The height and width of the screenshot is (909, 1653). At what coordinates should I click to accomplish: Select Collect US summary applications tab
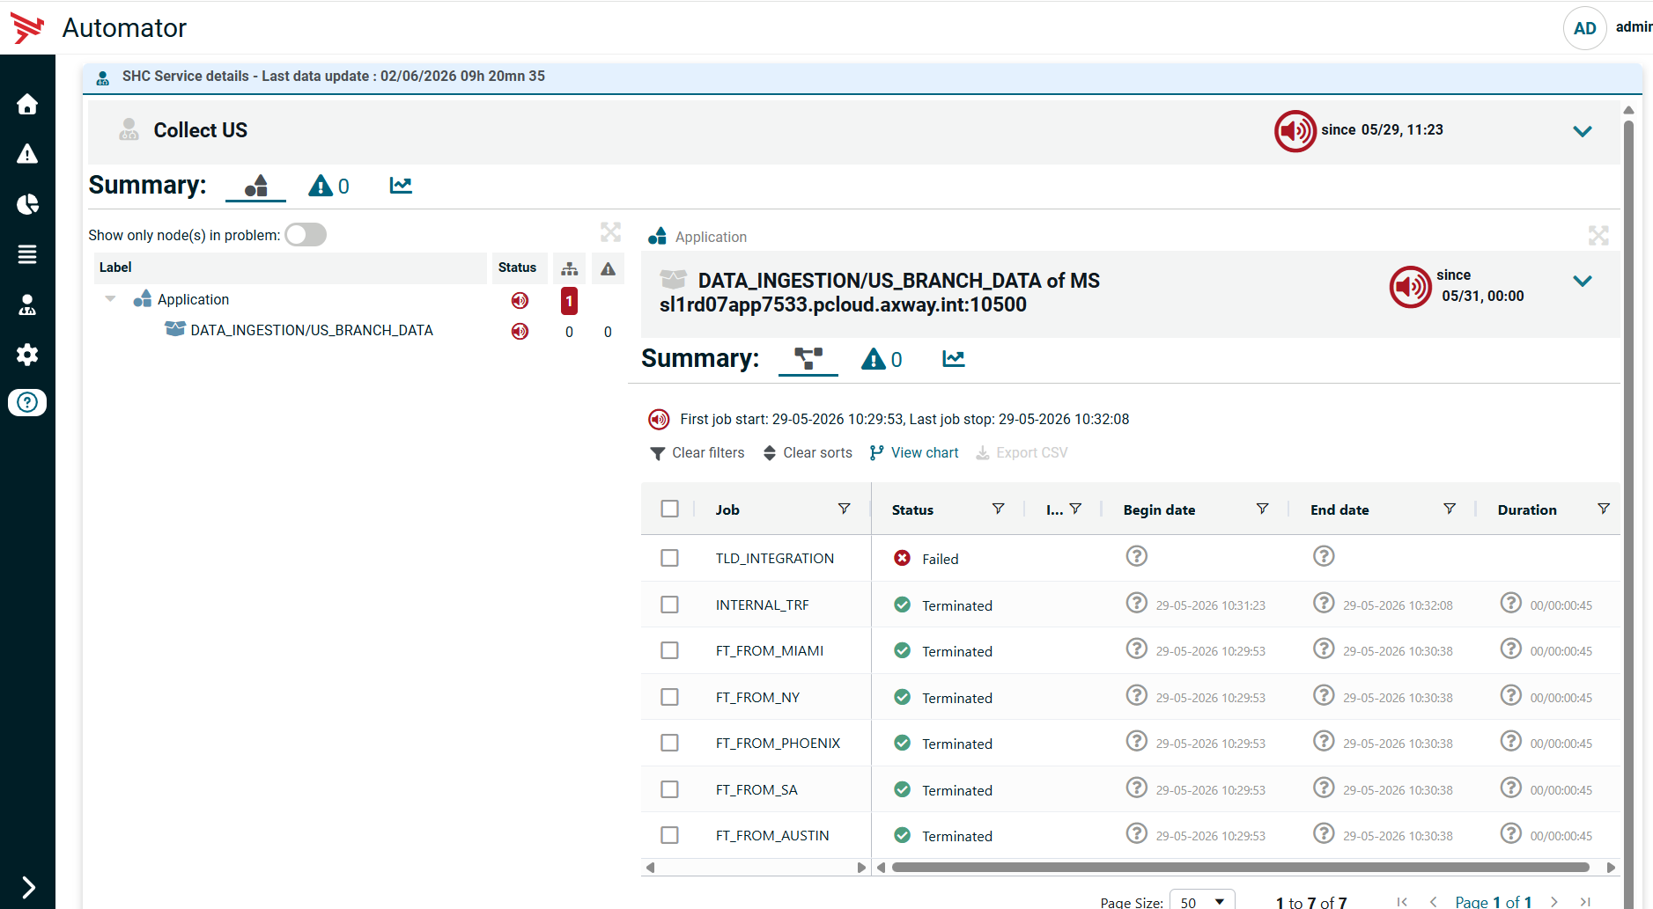pyautogui.click(x=255, y=186)
